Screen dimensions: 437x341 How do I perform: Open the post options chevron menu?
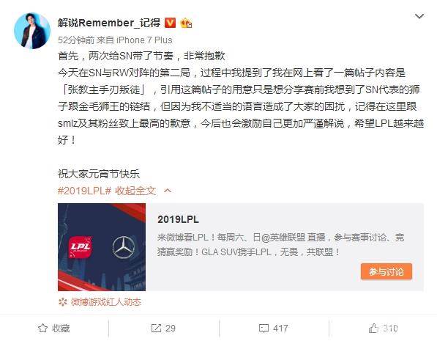(x=419, y=16)
